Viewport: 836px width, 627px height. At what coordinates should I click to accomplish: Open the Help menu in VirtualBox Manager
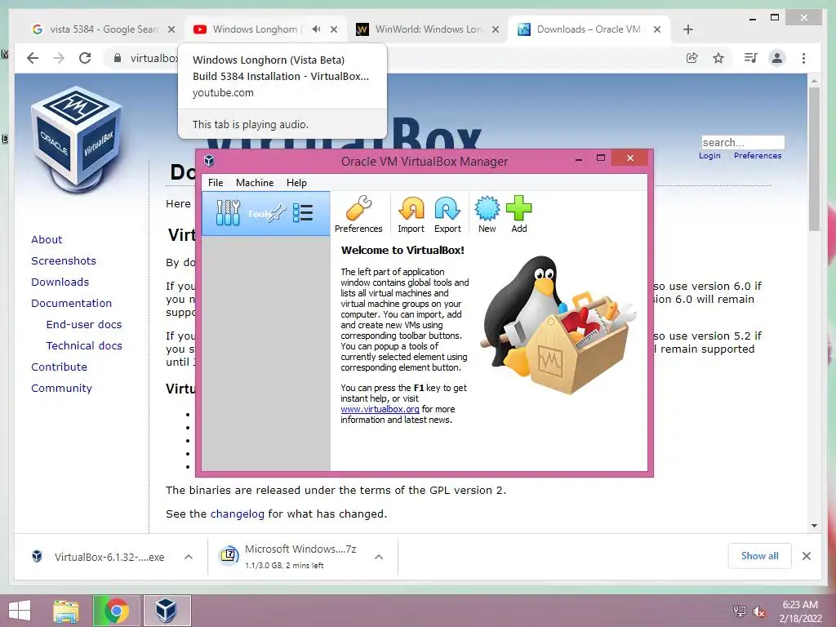click(296, 183)
